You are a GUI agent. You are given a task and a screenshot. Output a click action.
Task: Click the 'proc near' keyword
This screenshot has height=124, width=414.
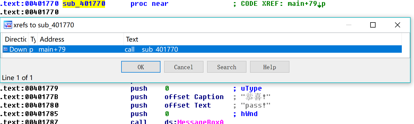click(x=149, y=4)
